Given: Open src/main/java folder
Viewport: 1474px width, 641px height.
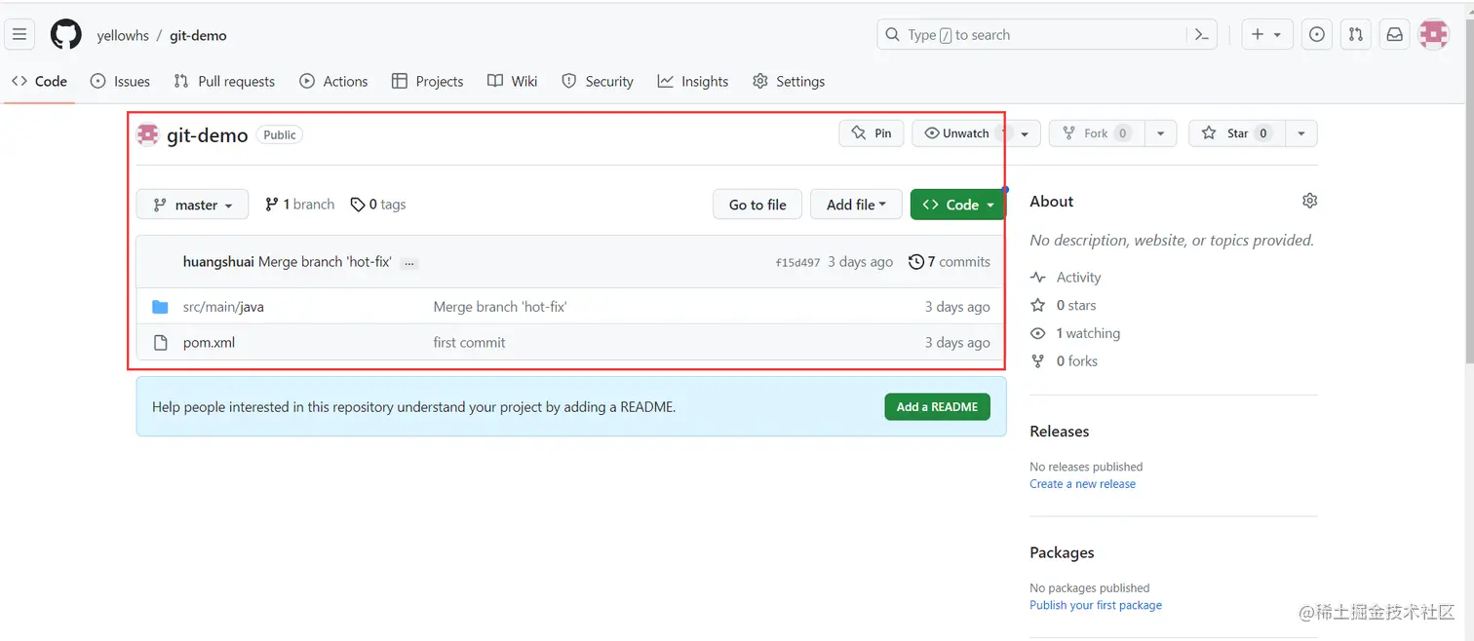Looking at the screenshot, I should pos(223,307).
